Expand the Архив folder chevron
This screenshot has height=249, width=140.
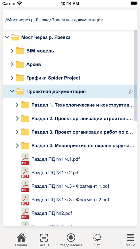(12, 64)
